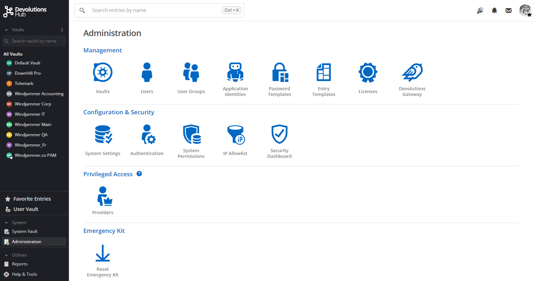The image size is (534, 281).
Task: Open the Vaults section kebab menu
Action: point(62,30)
